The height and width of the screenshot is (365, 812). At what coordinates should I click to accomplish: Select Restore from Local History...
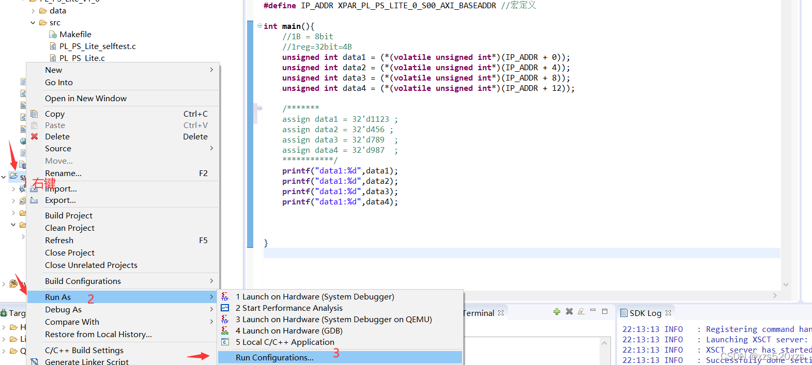coord(123,335)
